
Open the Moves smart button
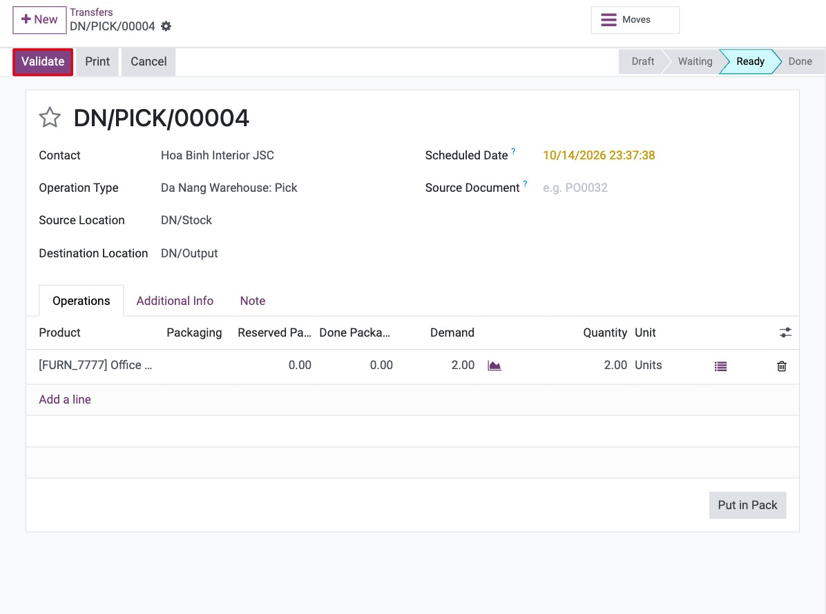[x=635, y=20]
